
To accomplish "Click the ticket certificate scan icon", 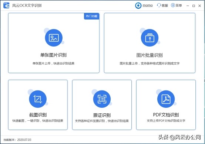I will point(102,99).
